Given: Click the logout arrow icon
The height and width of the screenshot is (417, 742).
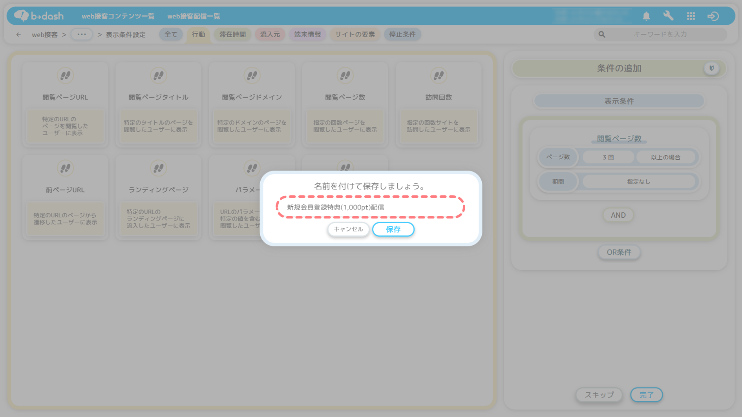Looking at the screenshot, I should pos(713,16).
